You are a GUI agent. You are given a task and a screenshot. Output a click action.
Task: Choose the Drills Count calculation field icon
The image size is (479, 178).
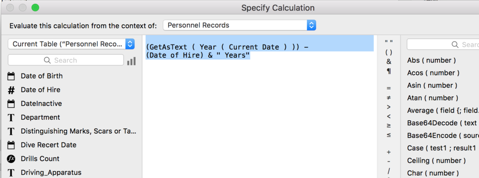(11, 159)
